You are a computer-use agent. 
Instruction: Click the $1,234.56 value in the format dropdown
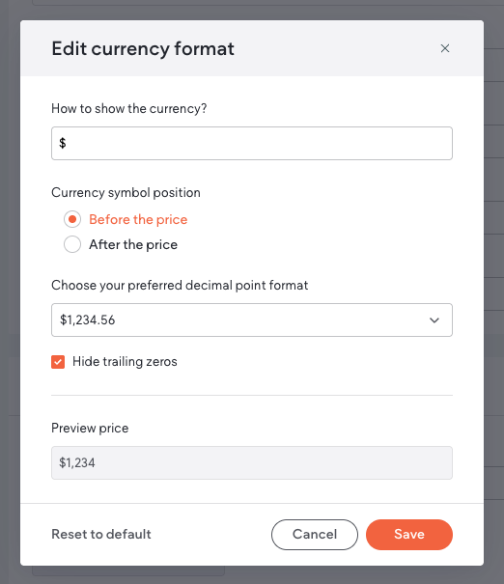click(88, 320)
